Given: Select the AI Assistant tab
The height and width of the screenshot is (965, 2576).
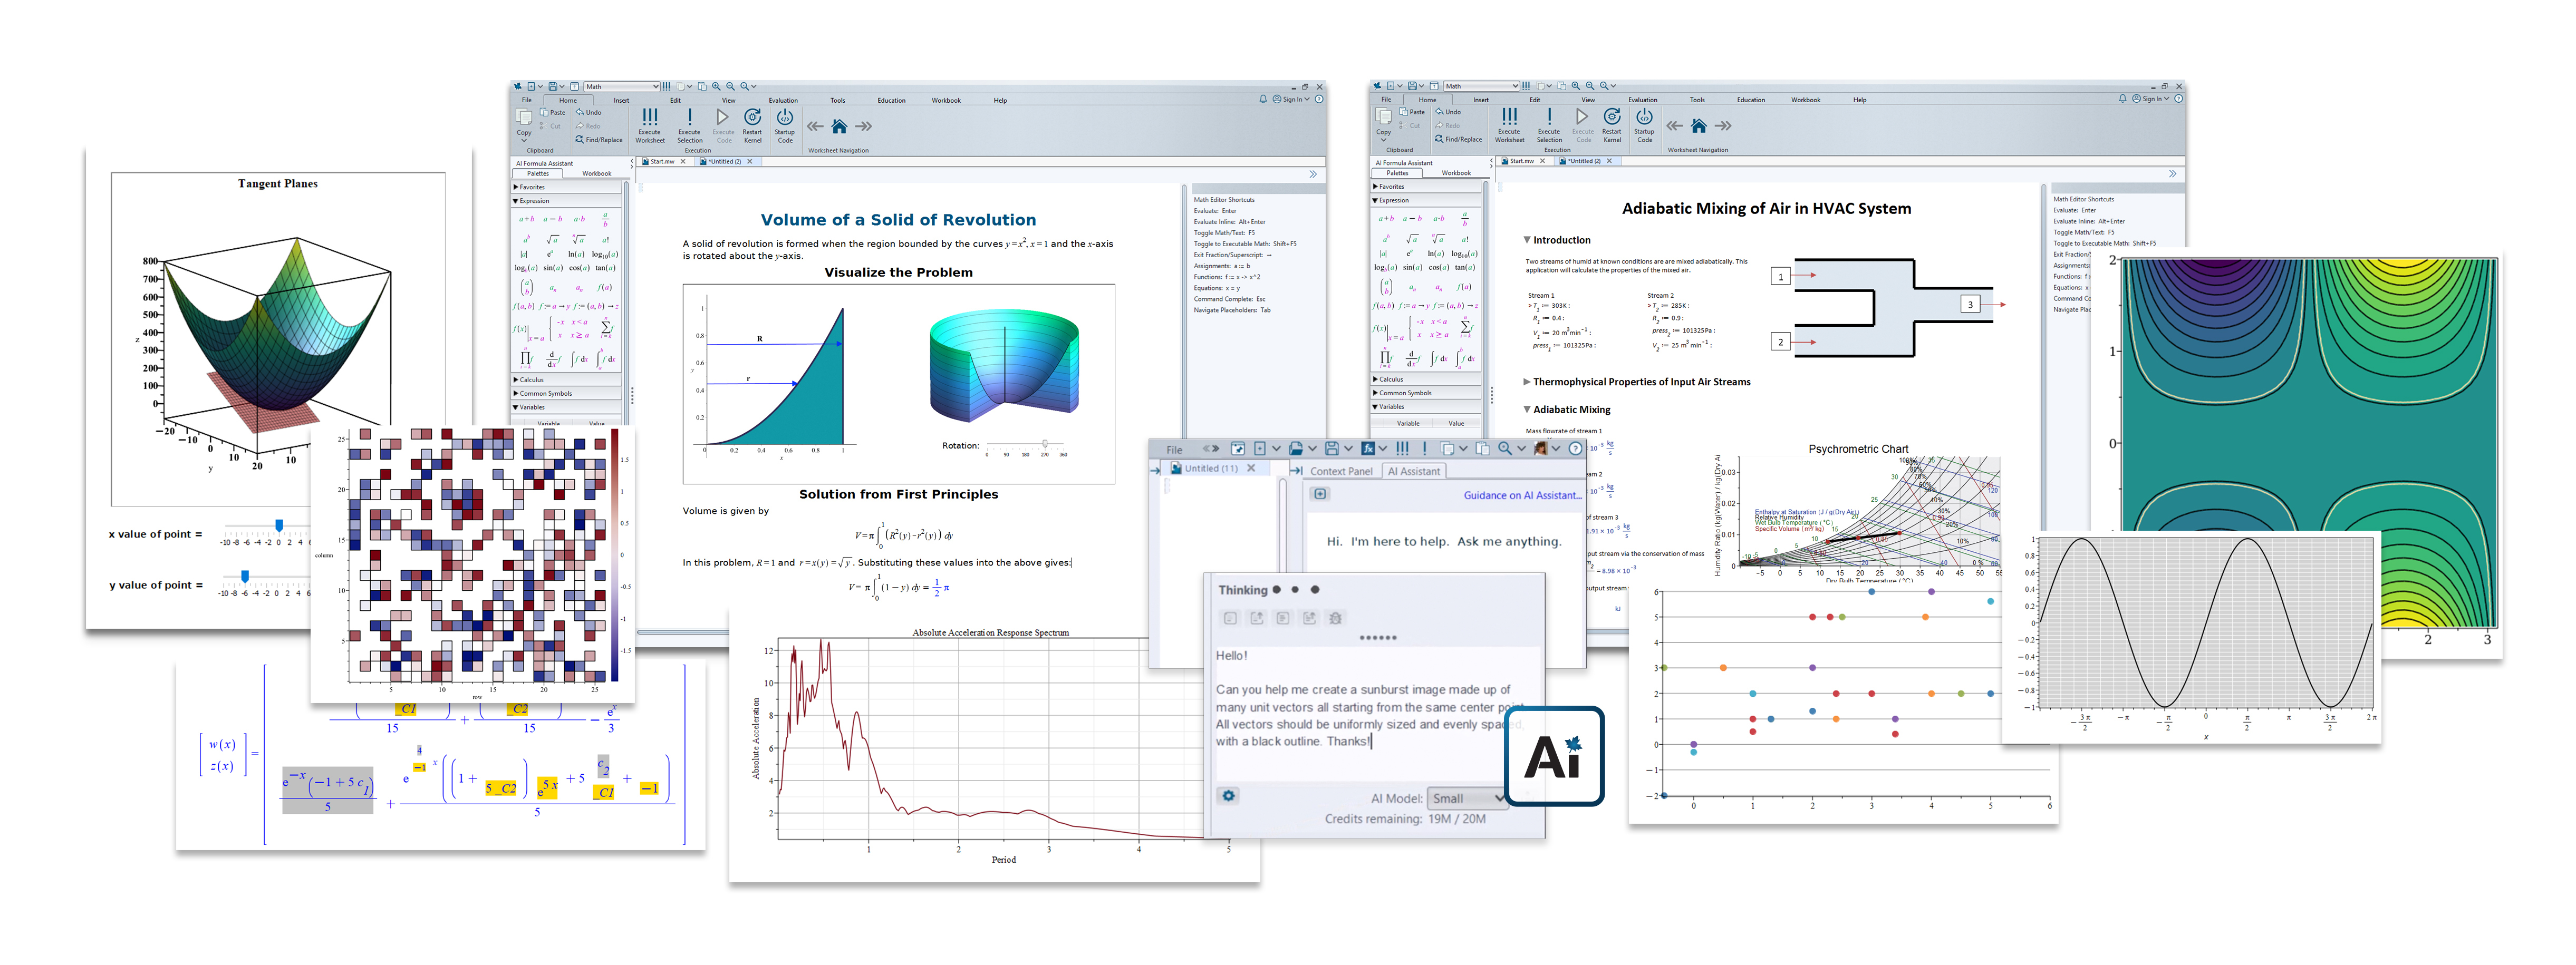Looking at the screenshot, I should [1413, 472].
